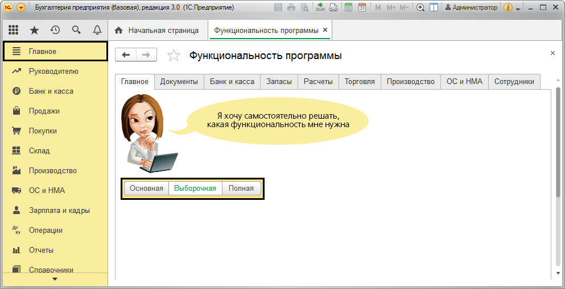Viewport: 565px width, 289px height.
Task: Switch to the Производство form tab
Action: (411, 82)
